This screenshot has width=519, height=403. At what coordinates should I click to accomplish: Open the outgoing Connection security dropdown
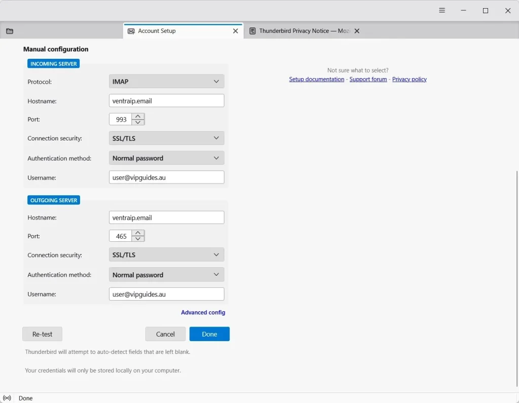(166, 254)
